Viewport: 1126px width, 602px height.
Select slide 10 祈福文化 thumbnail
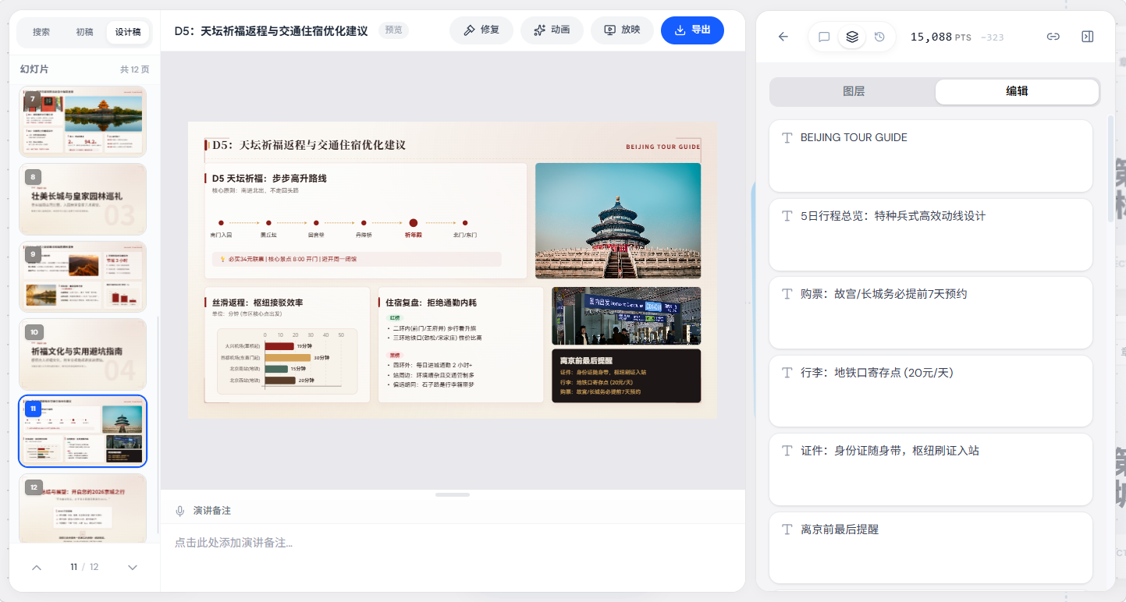click(x=83, y=354)
